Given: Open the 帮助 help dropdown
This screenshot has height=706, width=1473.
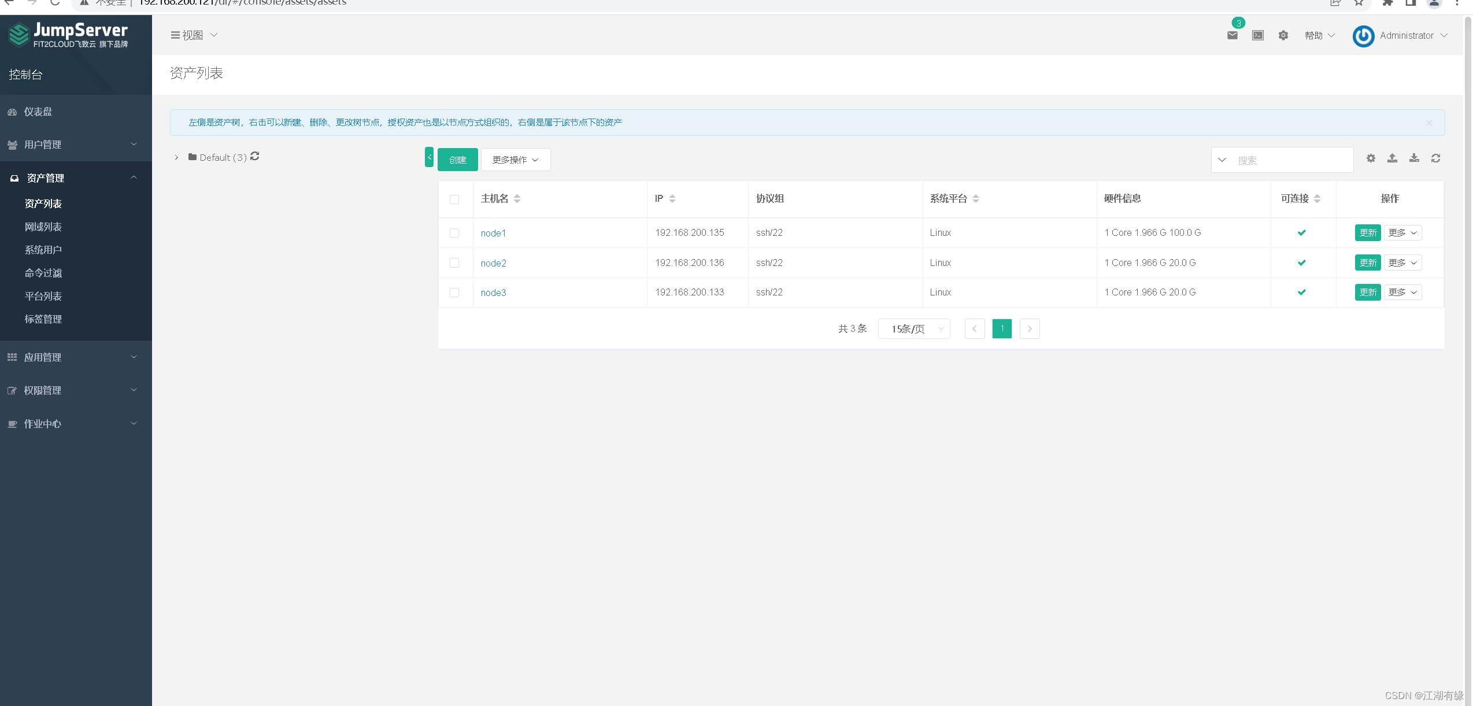Looking at the screenshot, I should [x=1320, y=35].
